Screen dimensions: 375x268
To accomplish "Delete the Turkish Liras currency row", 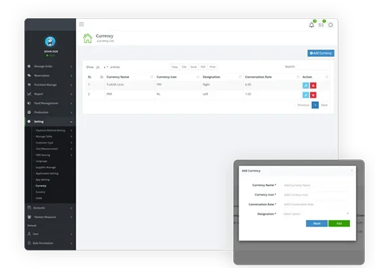I will (x=313, y=85).
